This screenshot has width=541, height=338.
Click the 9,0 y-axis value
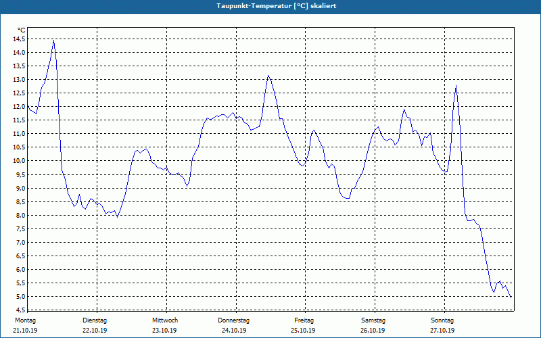[x=21, y=189]
